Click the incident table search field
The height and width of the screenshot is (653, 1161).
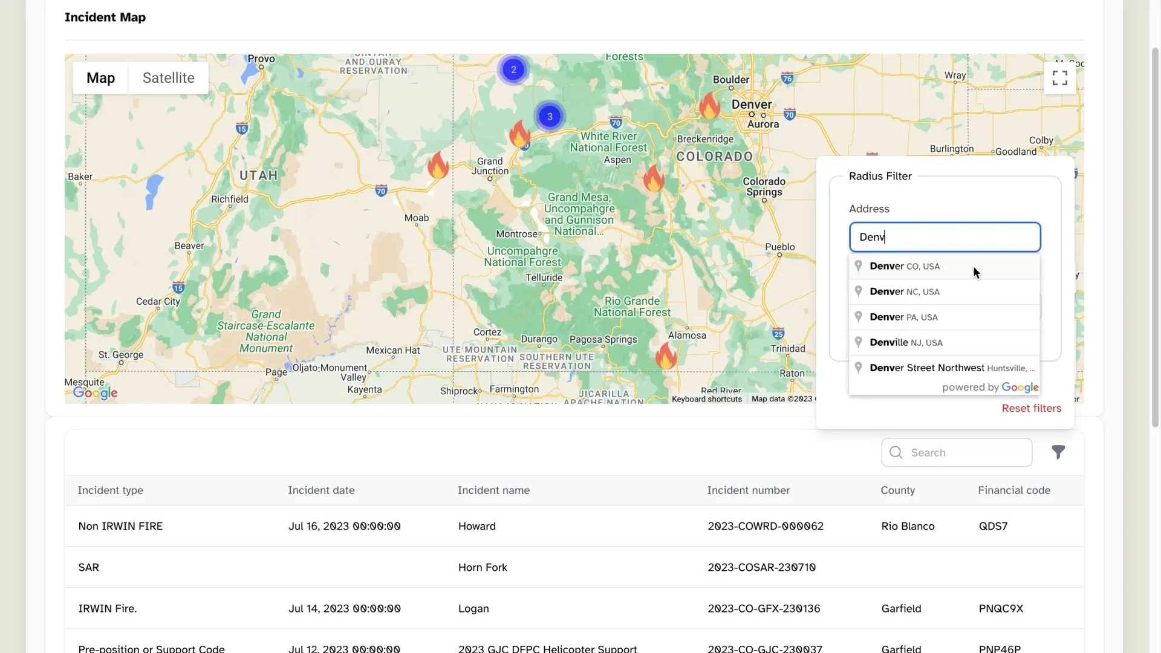click(x=955, y=452)
